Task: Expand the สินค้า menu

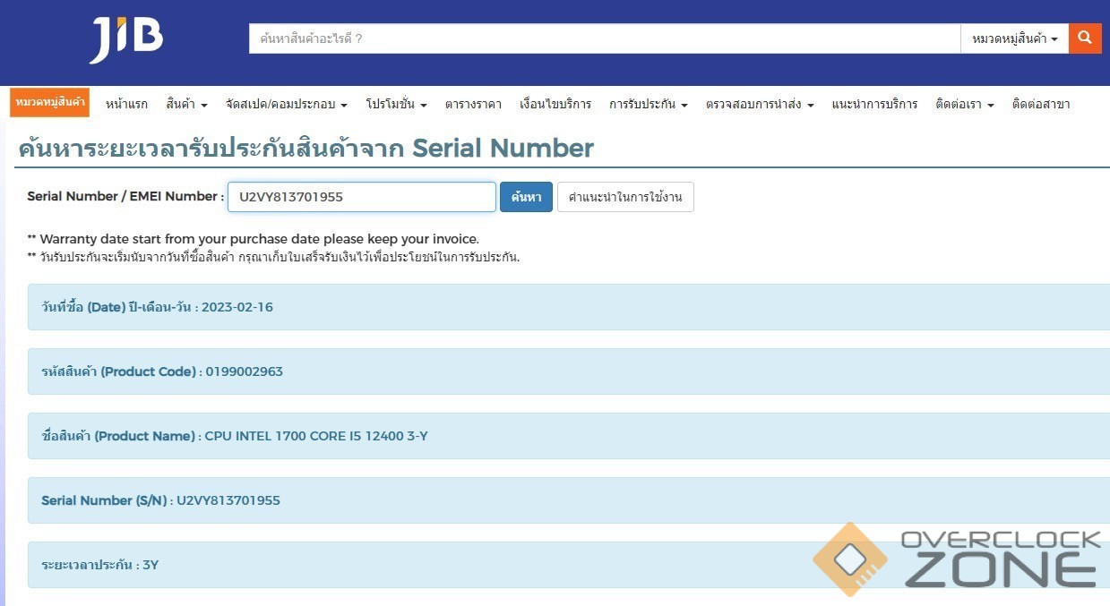Action: 186,104
